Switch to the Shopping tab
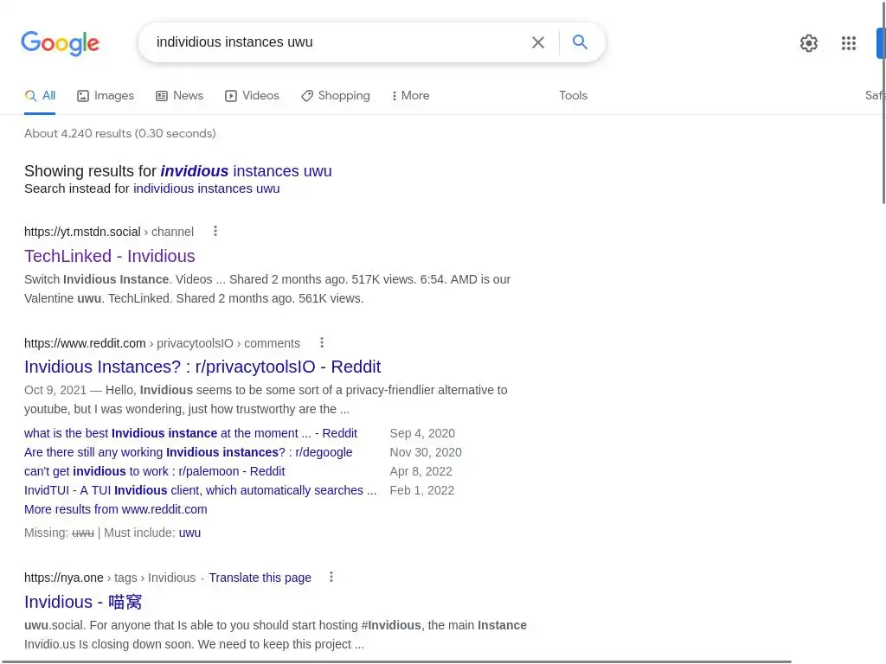 [336, 95]
